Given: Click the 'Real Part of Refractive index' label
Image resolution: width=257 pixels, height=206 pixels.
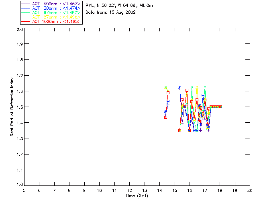Looking at the screenshot, I should [12, 107].
